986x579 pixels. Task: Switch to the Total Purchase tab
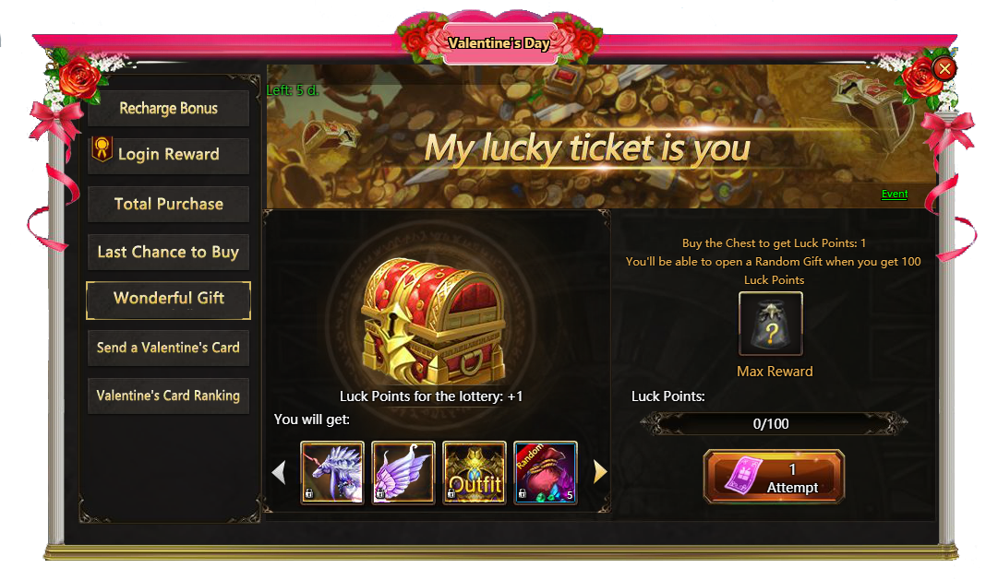point(169,204)
